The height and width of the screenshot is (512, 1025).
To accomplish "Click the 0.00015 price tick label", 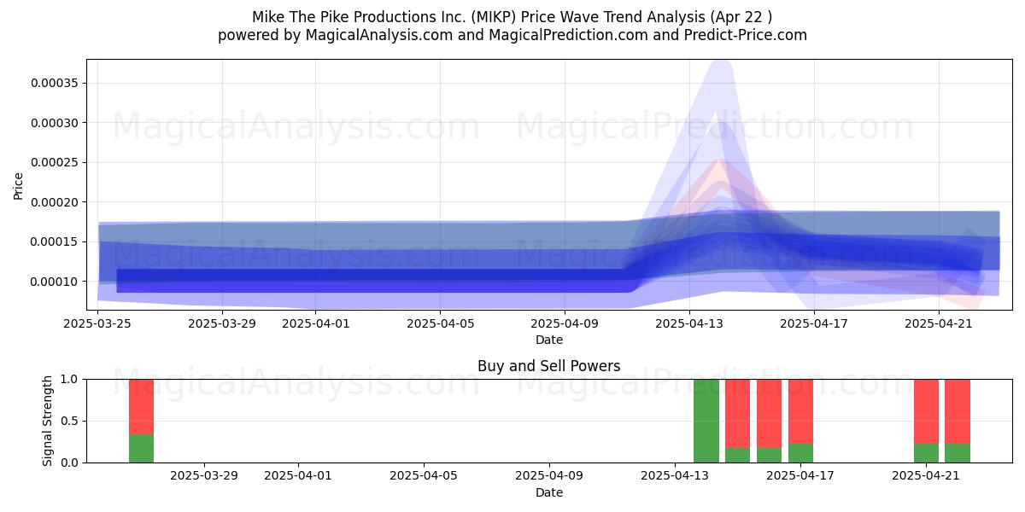I will [53, 241].
